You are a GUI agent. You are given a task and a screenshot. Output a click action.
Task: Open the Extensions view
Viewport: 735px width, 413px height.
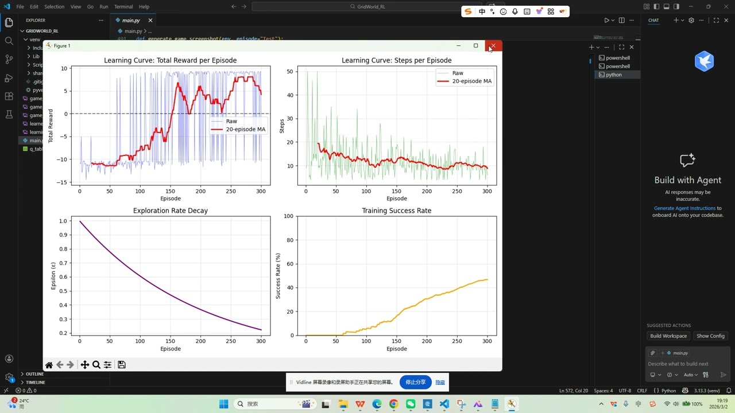9,96
